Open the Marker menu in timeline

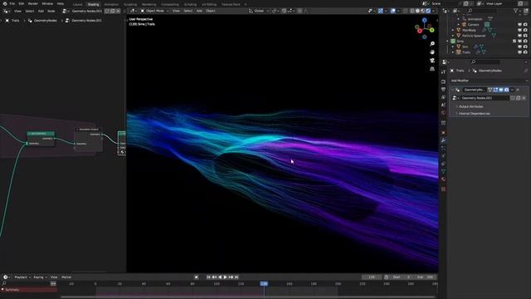coord(66,277)
